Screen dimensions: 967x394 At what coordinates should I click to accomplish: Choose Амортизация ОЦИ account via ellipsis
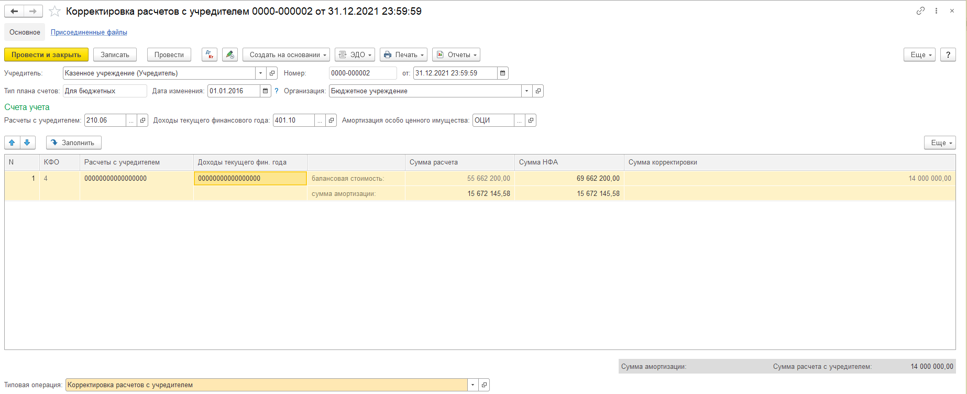coord(520,121)
